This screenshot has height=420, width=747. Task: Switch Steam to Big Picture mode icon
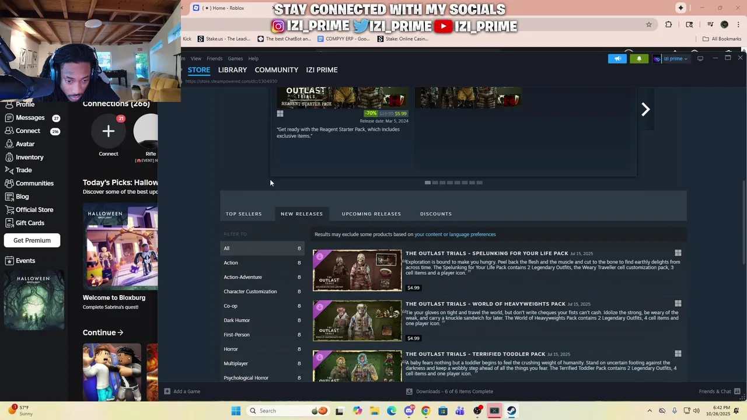pos(700,58)
